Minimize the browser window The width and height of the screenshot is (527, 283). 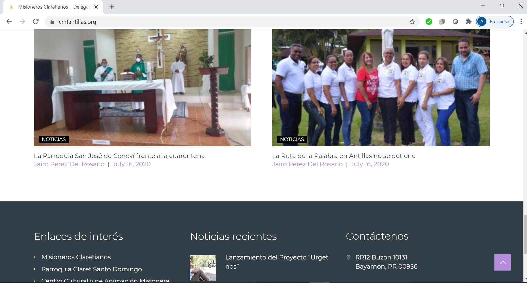click(483, 6)
